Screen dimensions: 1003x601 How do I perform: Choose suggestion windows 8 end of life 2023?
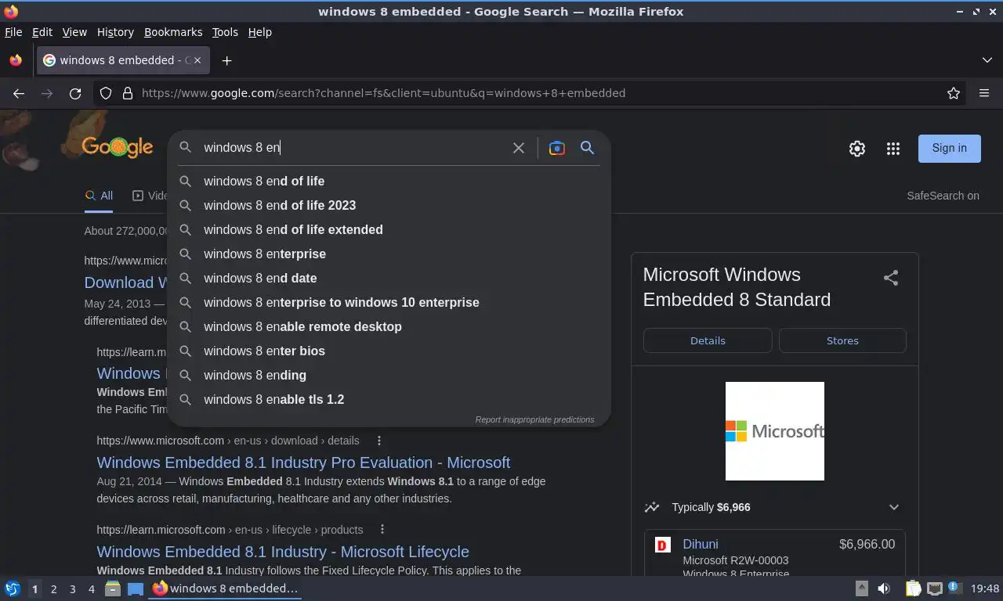(x=389, y=205)
